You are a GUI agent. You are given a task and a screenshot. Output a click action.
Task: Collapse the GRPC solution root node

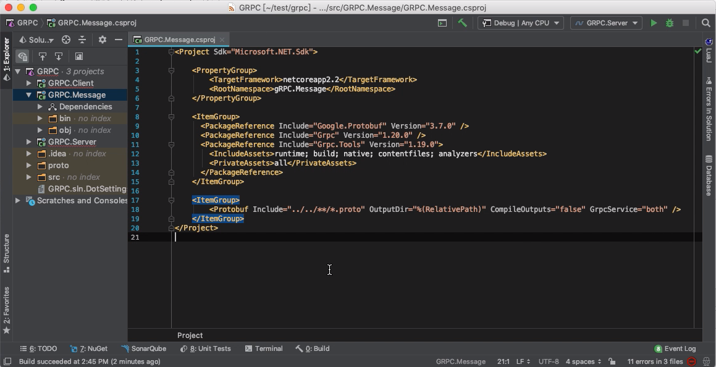pos(17,71)
